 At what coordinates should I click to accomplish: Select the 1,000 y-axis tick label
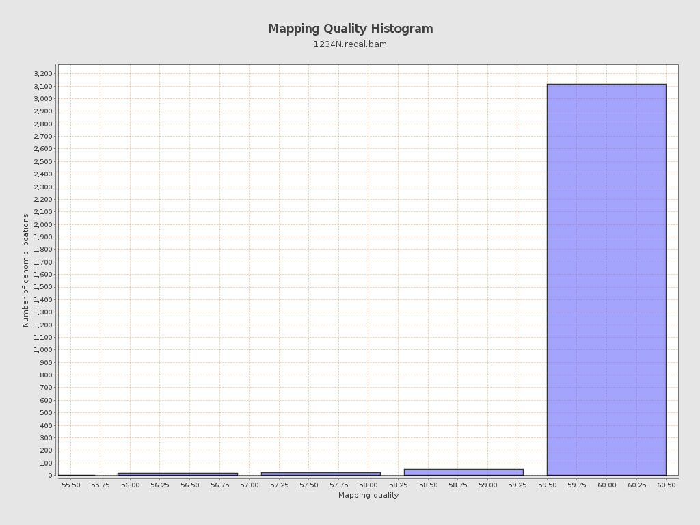pos(42,350)
